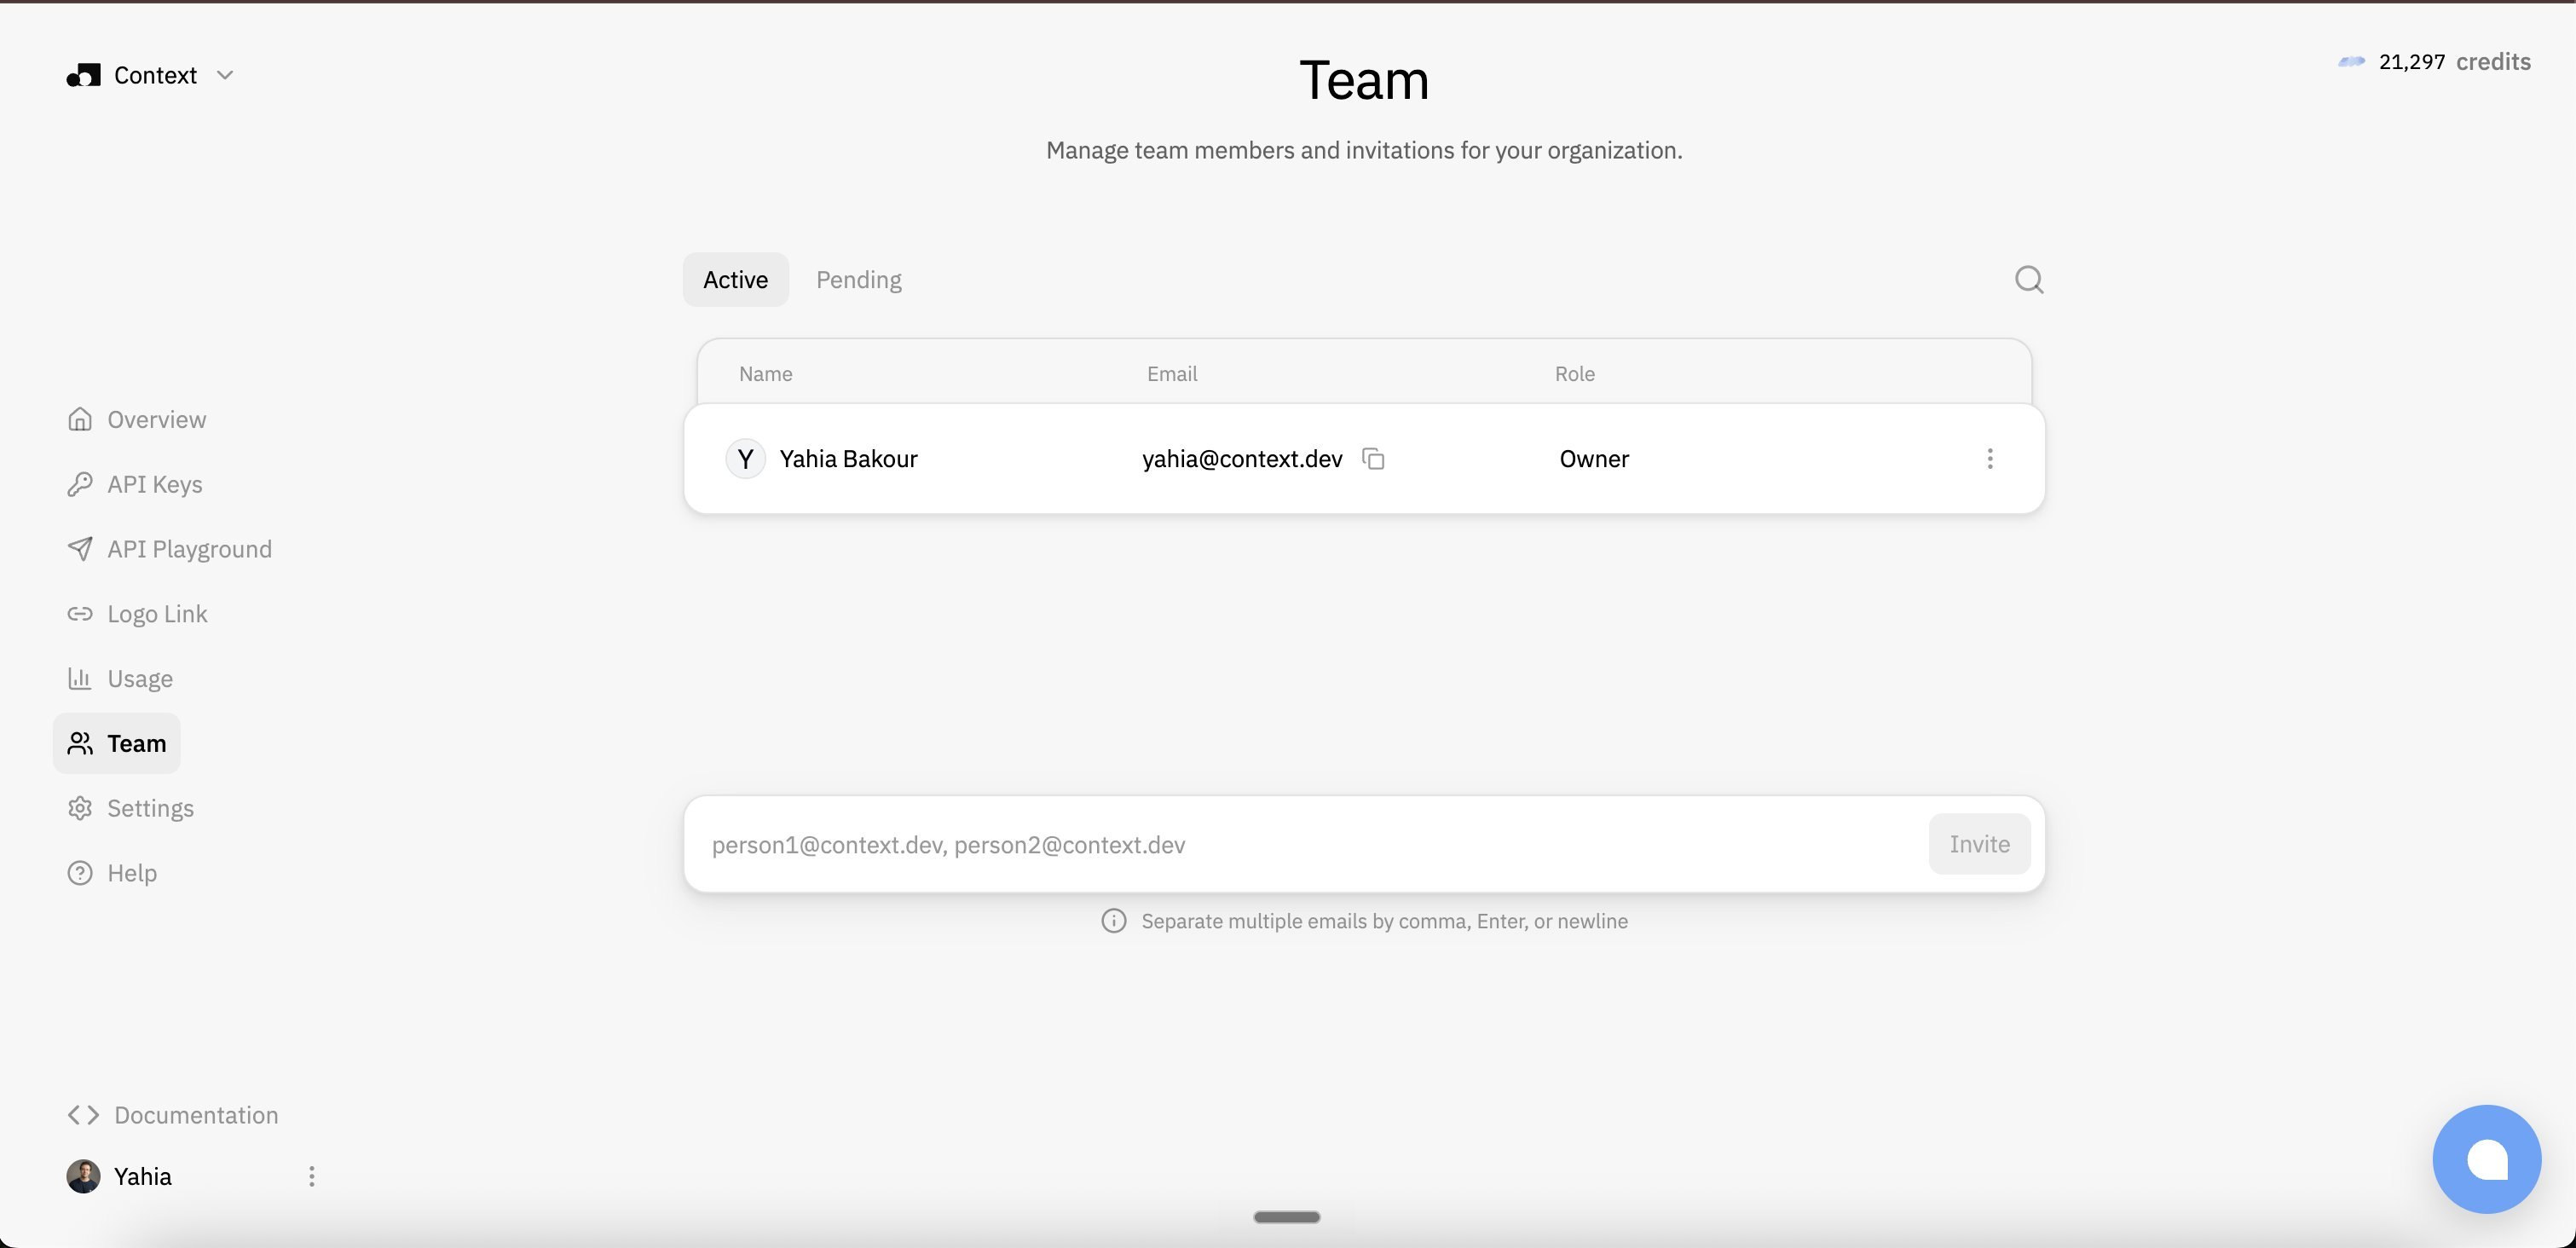Open the Overview home icon

click(x=80, y=419)
